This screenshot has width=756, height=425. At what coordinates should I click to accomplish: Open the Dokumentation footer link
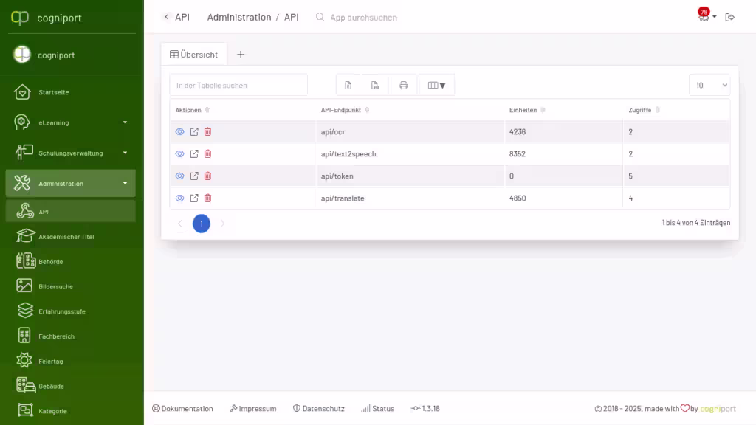click(x=182, y=409)
